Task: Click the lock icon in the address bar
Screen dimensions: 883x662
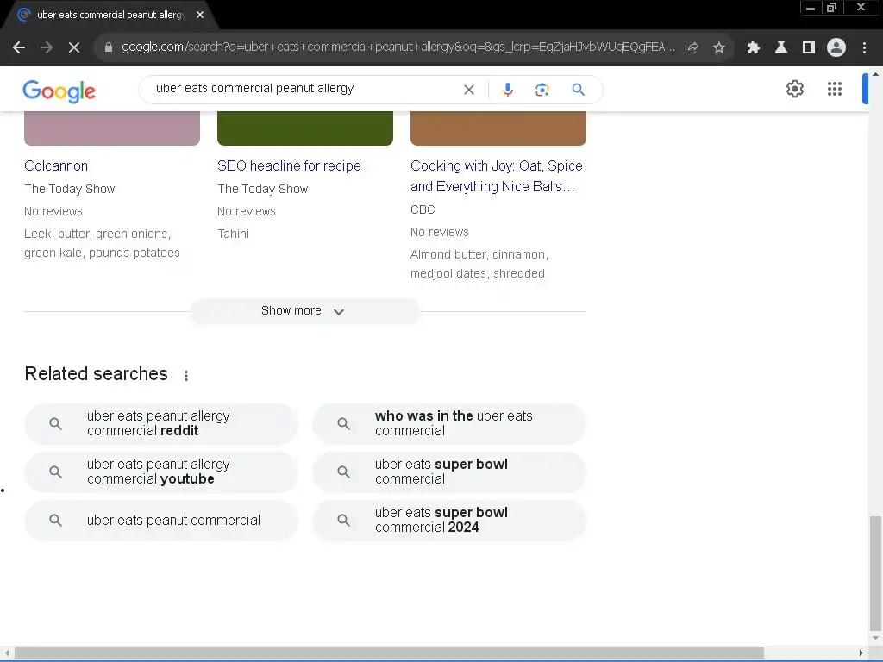Action: point(109,47)
